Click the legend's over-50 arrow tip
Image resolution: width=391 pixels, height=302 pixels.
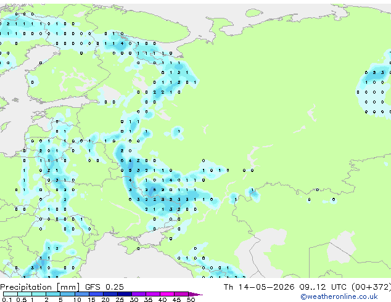(x=196, y=294)
